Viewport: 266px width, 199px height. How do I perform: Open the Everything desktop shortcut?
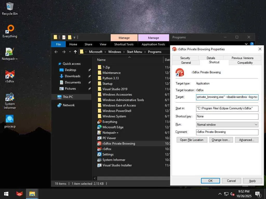click(x=10, y=31)
